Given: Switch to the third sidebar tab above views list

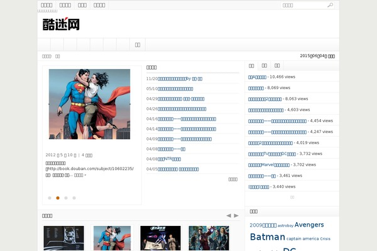Looking at the screenshot, I should point(277,65).
